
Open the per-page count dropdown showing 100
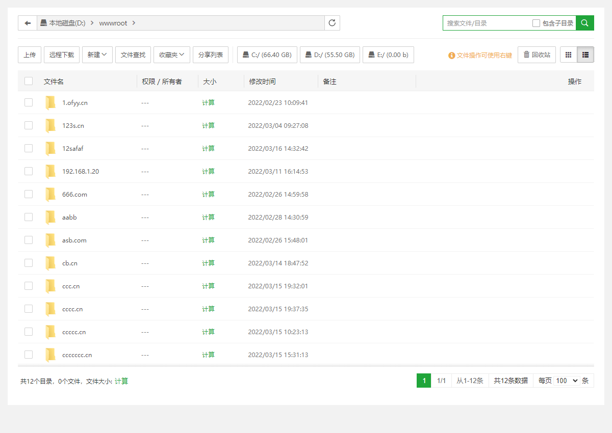[567, 381]
